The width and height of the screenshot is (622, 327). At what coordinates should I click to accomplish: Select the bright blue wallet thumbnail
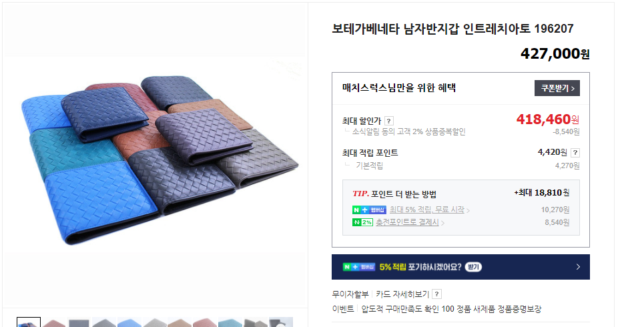129,322
